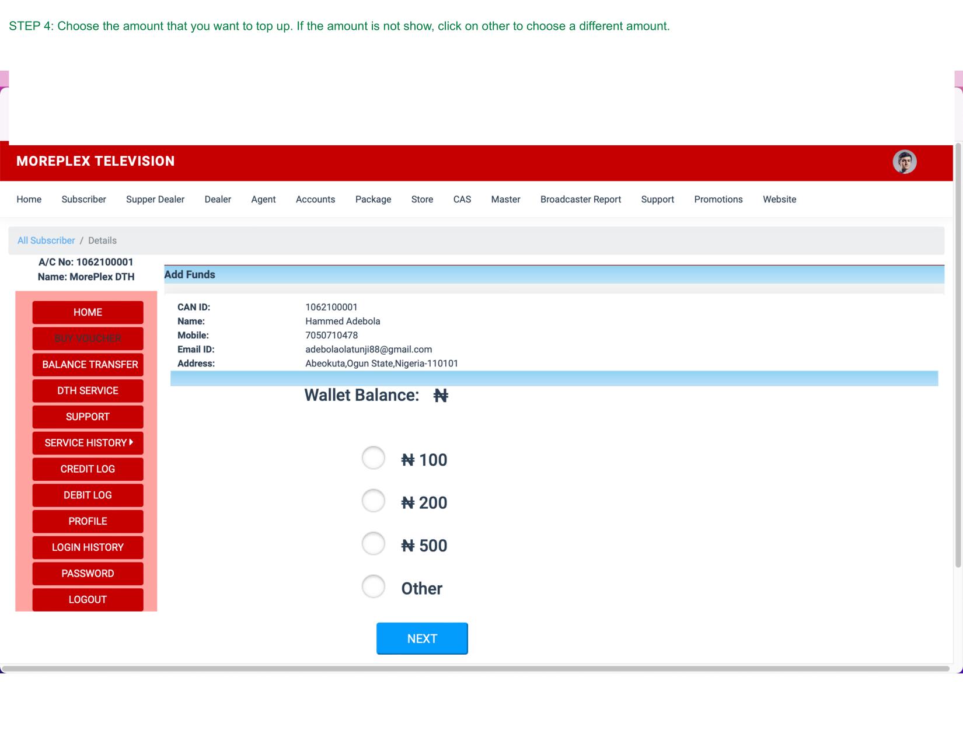This screenshot has width=963, height=744.
Task: Open the Support top menu
Action: coord(658,200)
